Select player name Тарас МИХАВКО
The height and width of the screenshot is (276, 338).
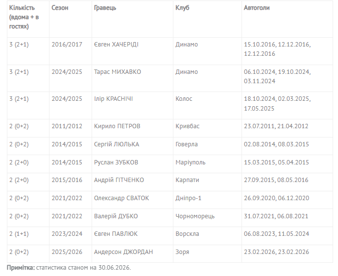(118, 71)
